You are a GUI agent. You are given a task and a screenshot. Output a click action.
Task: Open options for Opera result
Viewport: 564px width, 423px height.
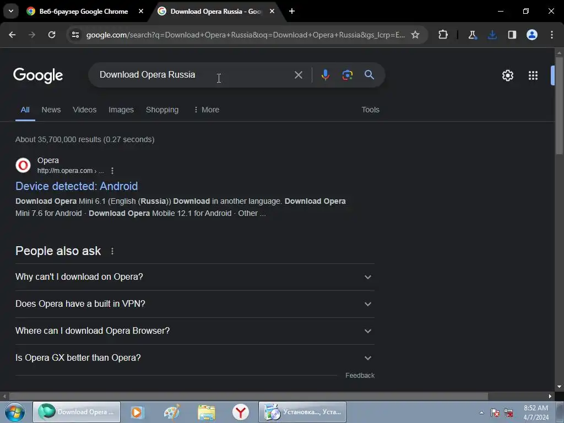112,171
